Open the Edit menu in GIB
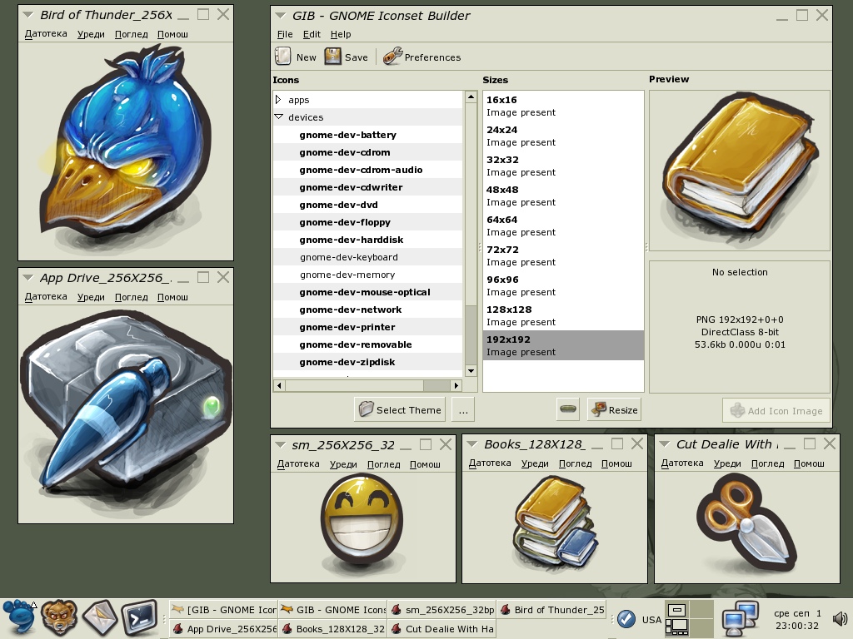Viewport: 853px width, 639px height. click(x=312, y=34)
